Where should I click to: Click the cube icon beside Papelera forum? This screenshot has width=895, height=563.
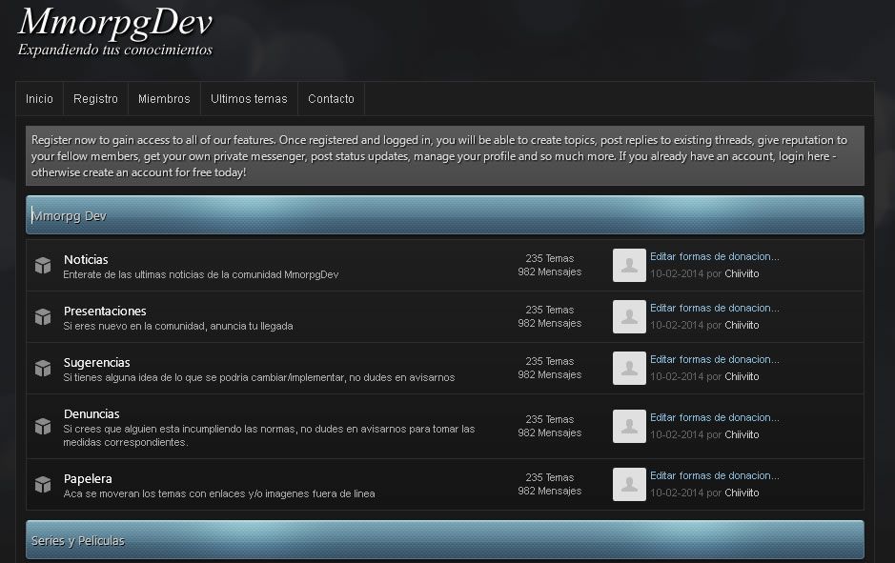[43, 485]
